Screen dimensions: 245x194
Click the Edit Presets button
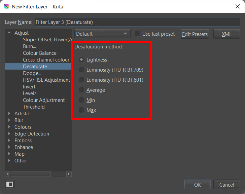(x=195, y=34)
